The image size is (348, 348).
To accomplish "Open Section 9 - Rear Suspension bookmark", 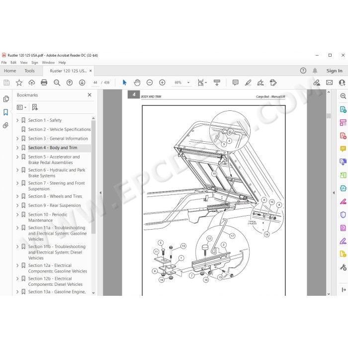I will [x=54, y=205].
